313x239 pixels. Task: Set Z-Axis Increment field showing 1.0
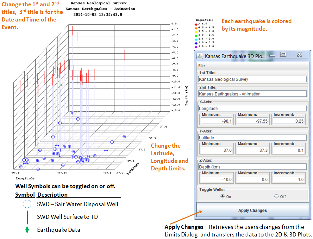pos(289,179)
